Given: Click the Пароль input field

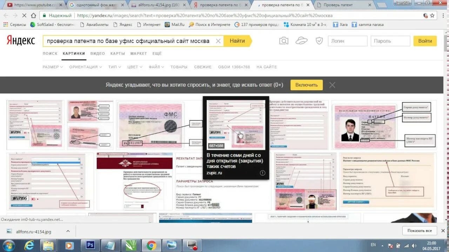Looking at the screenshot, I should [390, 41].
